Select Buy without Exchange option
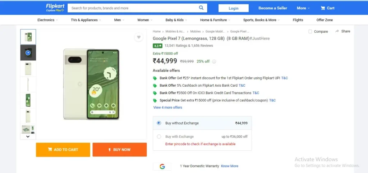The width and height of the screenshot is (368, 173). (159, 123)
